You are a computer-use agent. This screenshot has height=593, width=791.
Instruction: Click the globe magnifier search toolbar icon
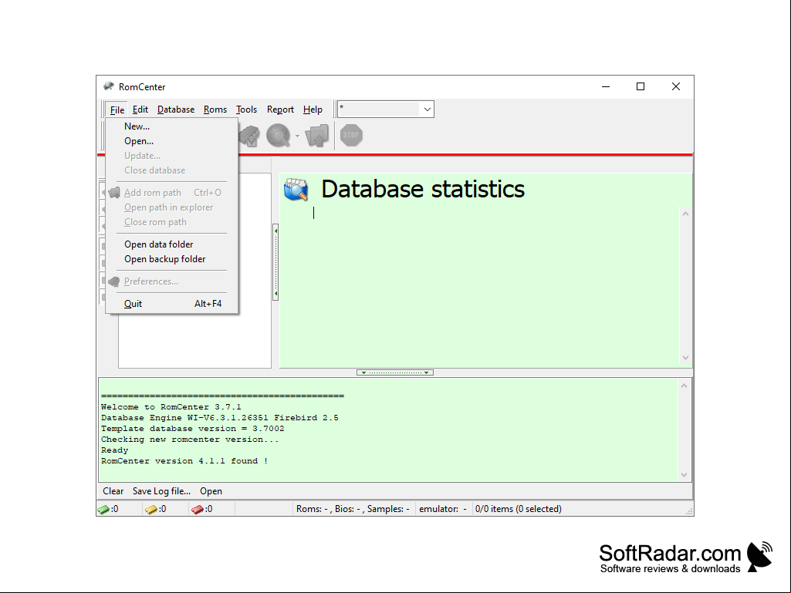279,135
